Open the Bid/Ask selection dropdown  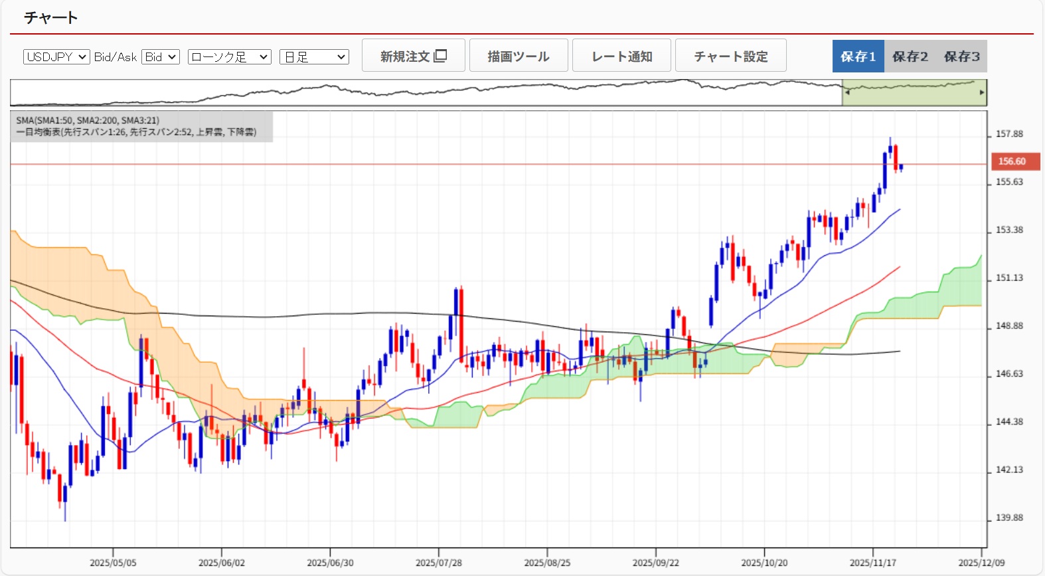click(x=161, y=57)
